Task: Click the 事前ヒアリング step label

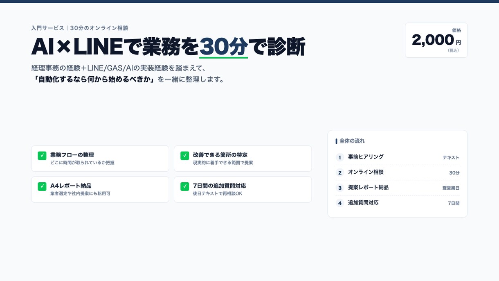Action: 366,157
